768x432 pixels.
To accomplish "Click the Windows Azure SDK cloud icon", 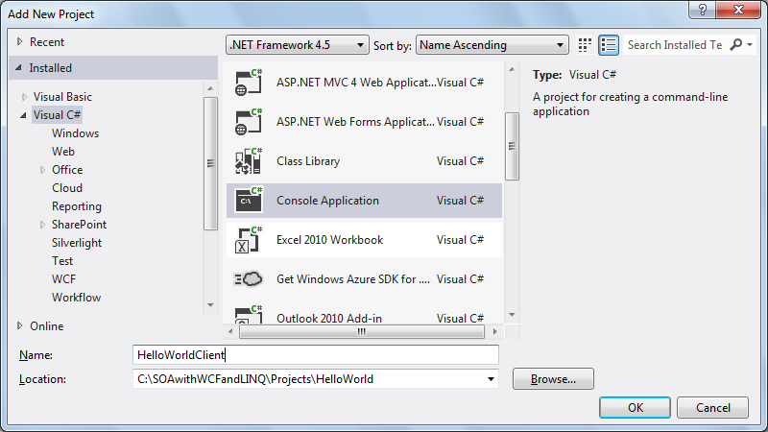I will click(x=249, y=278).
